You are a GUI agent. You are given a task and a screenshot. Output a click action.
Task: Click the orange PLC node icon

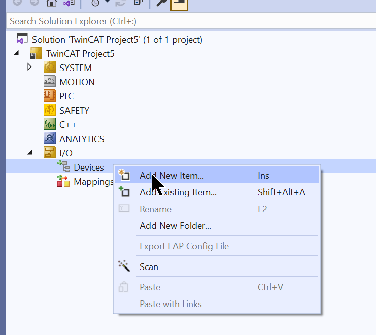coord(50,96)
